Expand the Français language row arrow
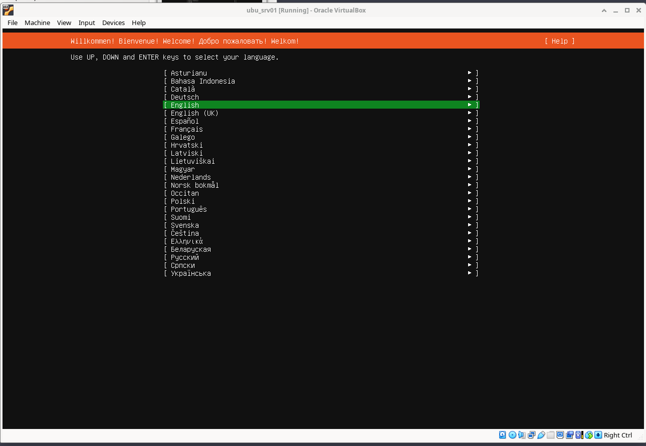The image size is (646, 446). point(470,129)
